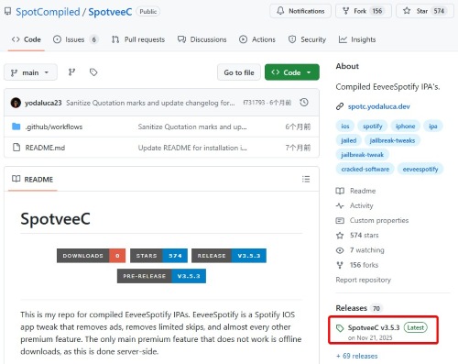Click the Notifications button
This screenshot has height=364, width=458.
point(300,11)
